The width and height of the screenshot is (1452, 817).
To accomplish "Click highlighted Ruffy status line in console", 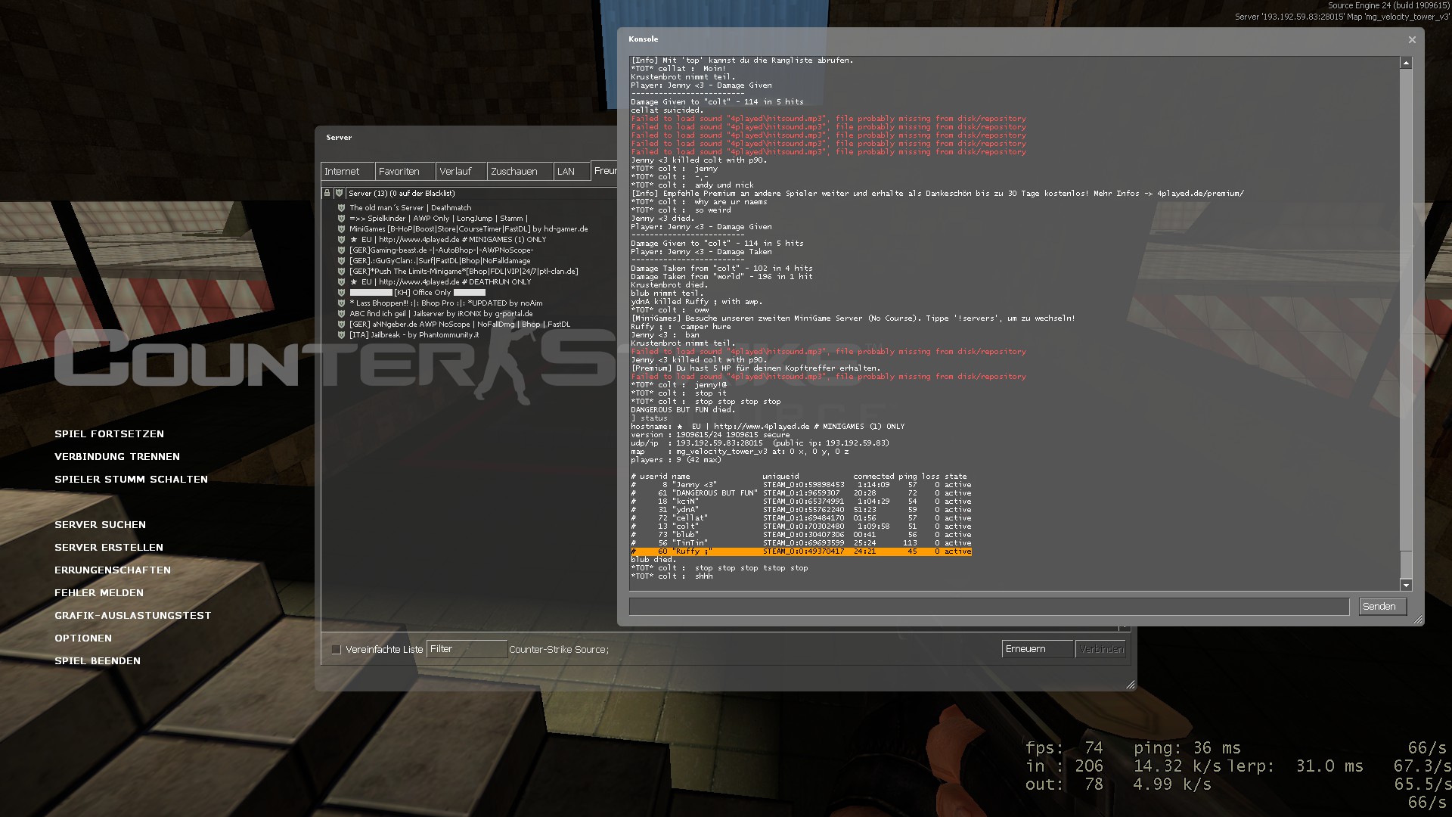I will pos(801,552).
